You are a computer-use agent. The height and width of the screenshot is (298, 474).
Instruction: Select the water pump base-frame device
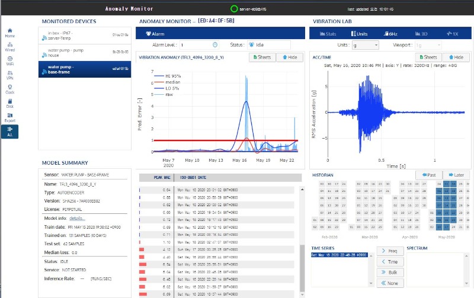tap(85, 69)
